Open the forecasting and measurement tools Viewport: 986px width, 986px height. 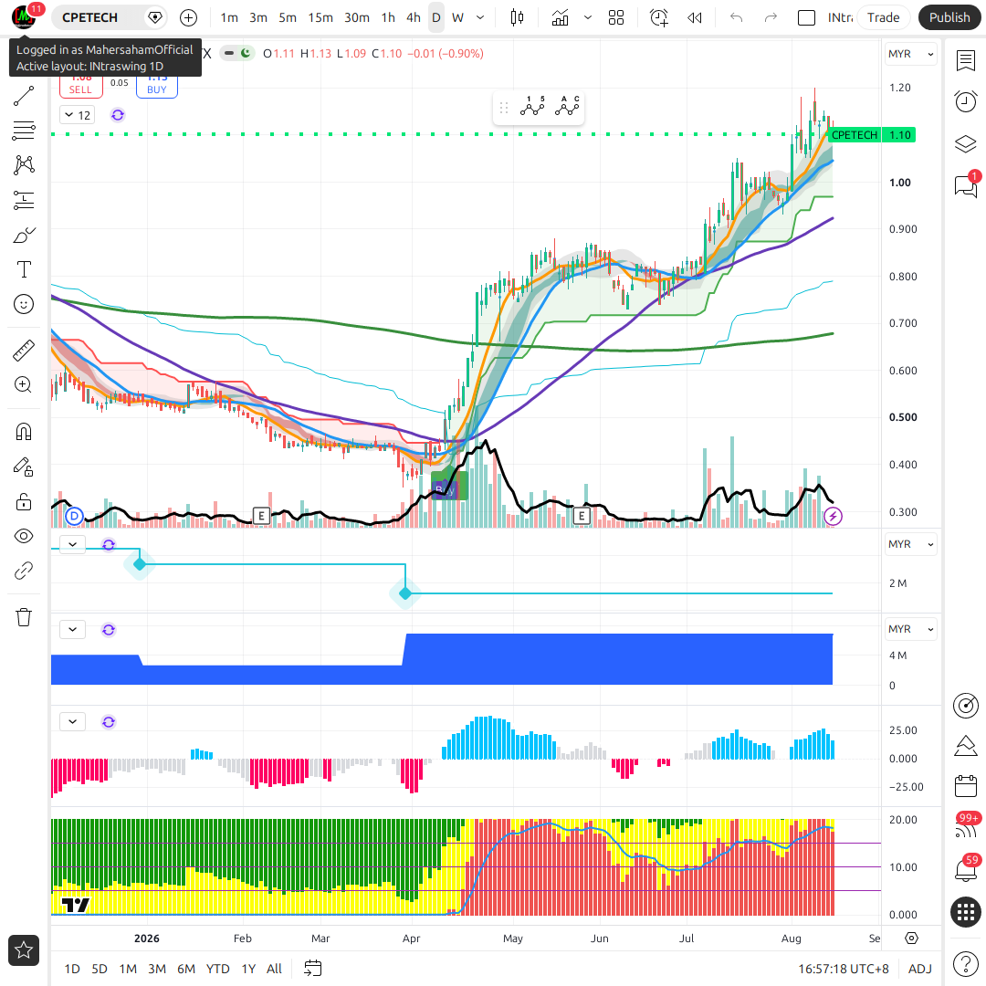pos(24,201)
